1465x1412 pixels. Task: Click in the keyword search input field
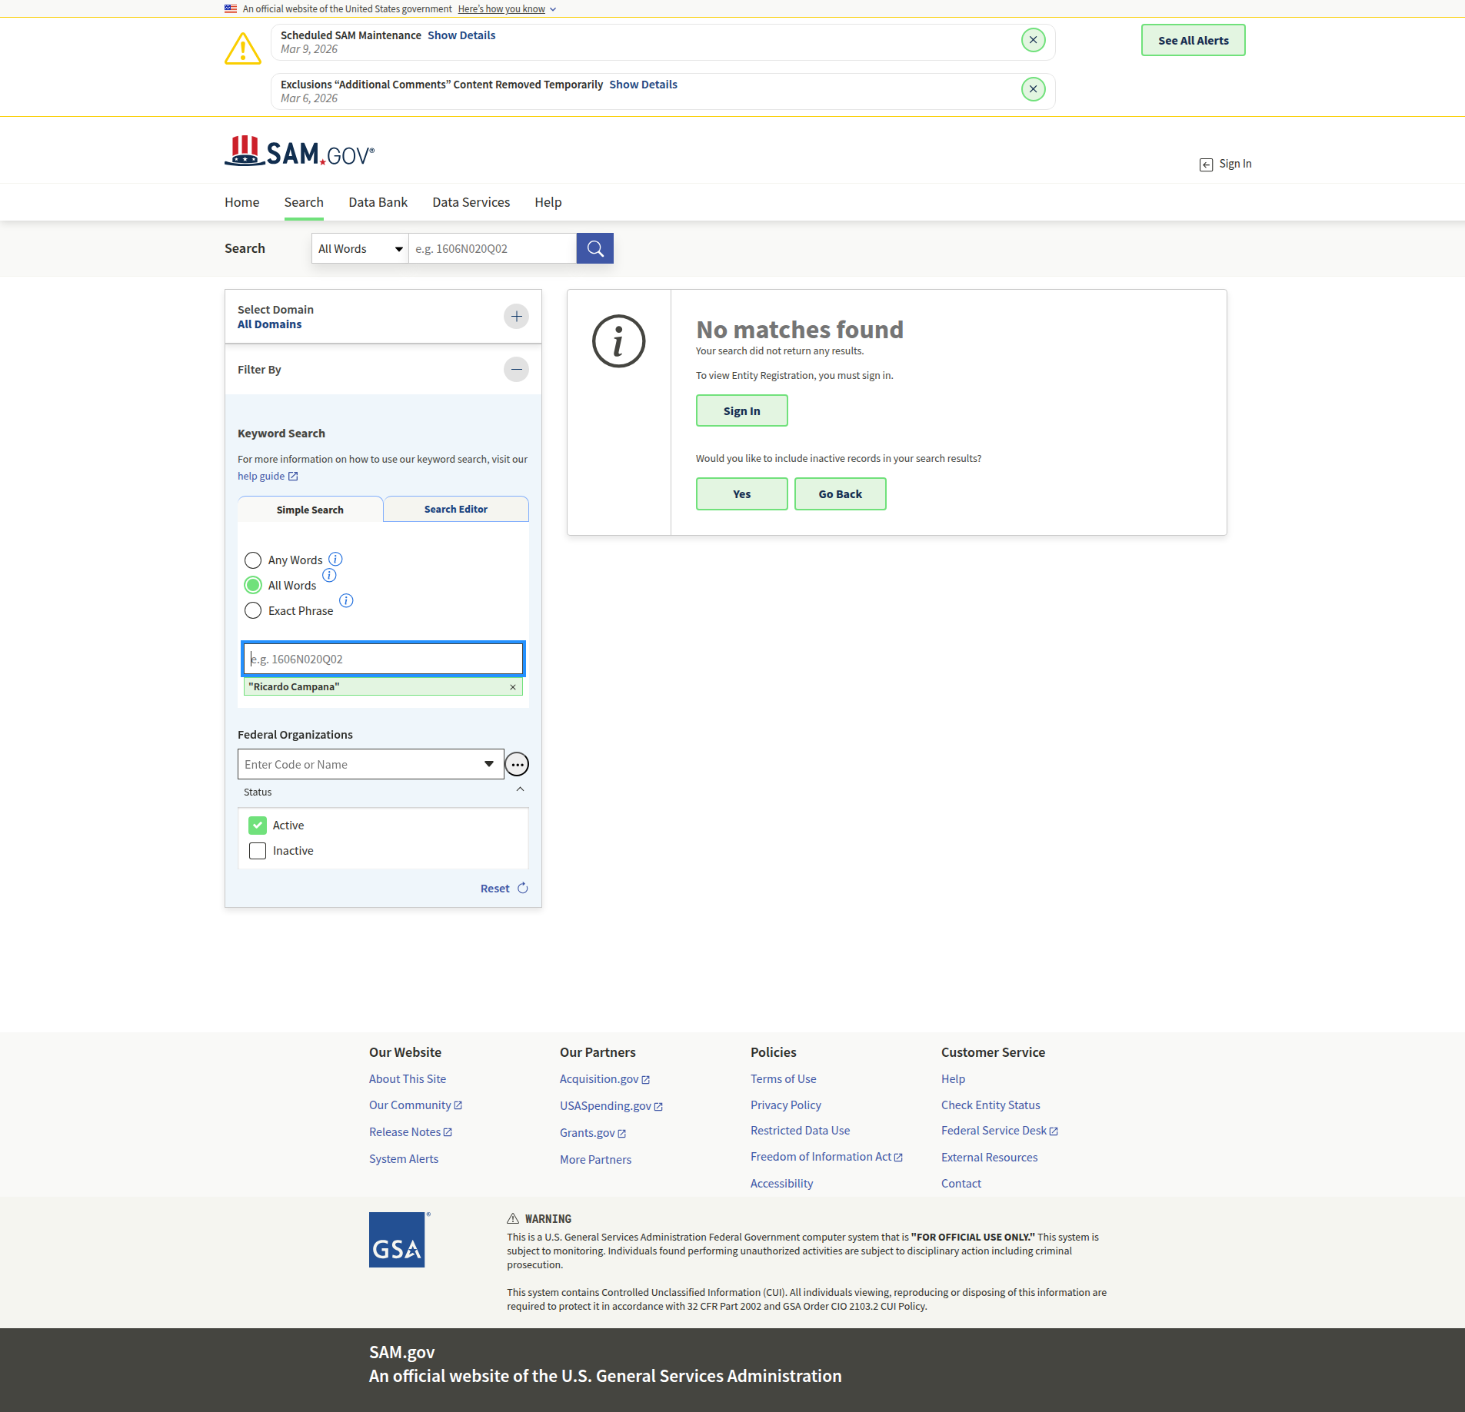[383, 659]
